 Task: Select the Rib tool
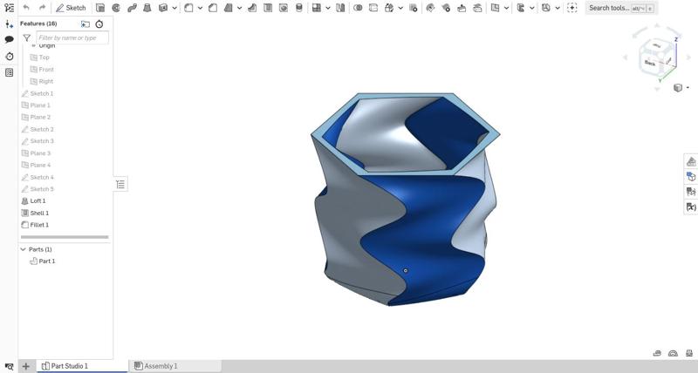pyautogui.click(x=252, y=8)
